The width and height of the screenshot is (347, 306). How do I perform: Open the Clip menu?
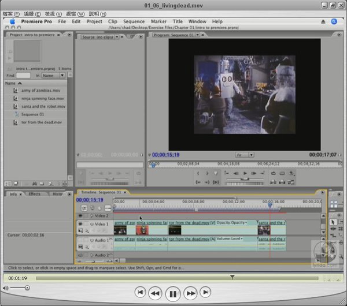(112, 21)
